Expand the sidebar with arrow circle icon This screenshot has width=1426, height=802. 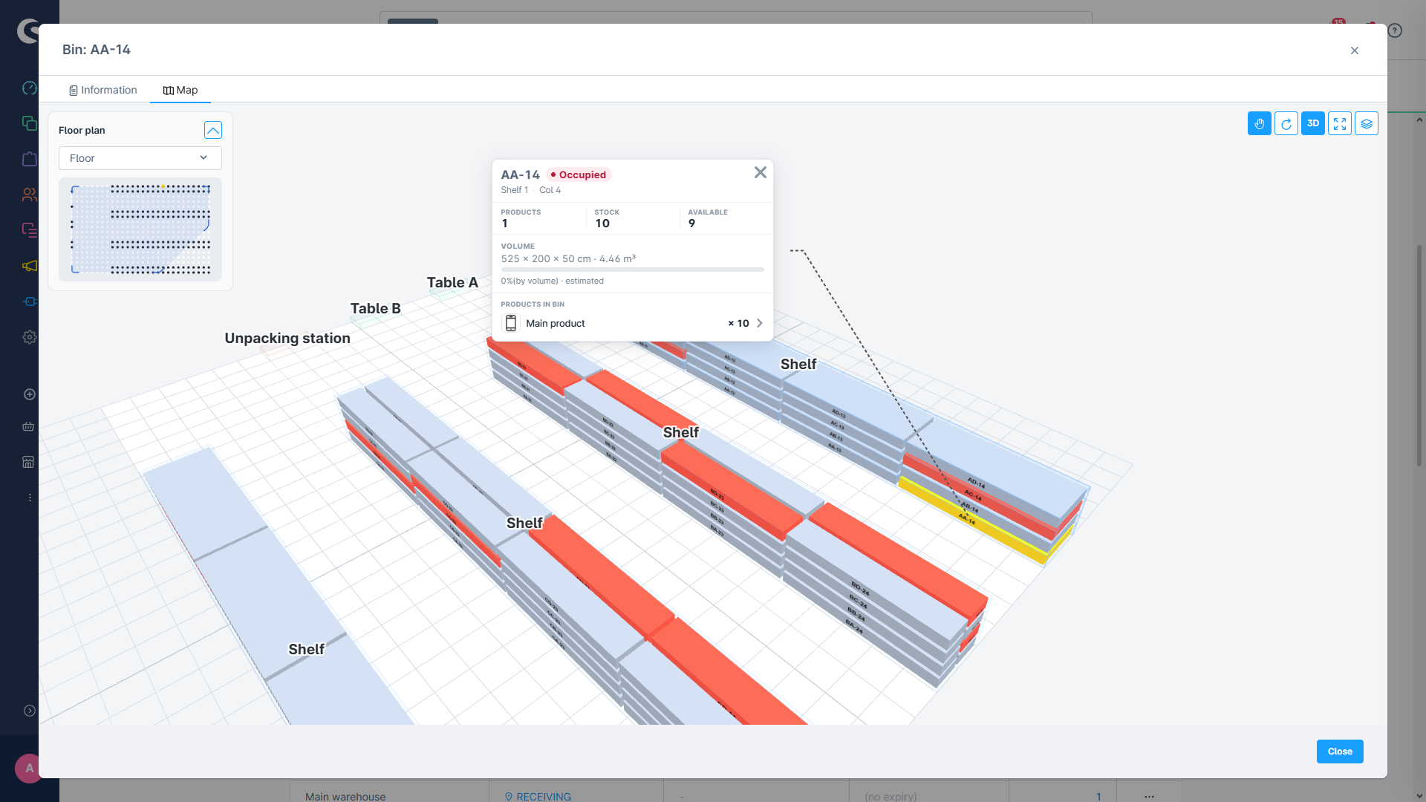coord(30,711)
